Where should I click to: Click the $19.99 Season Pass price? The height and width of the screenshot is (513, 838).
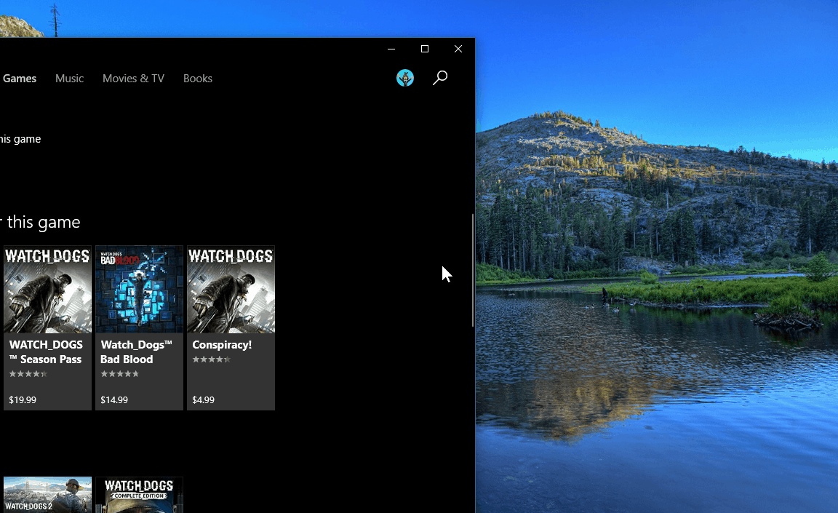(23, 399)
